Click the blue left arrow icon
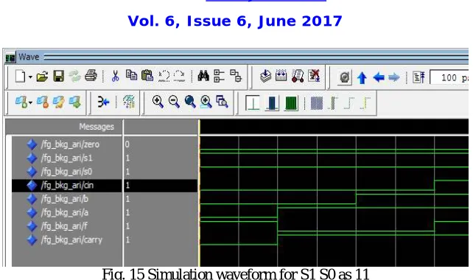473x280 pixels. 379,77
